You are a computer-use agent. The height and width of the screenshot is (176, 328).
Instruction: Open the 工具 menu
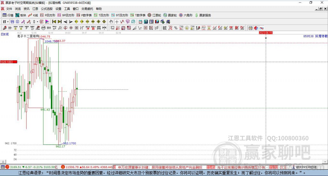(x=67, y=9)
